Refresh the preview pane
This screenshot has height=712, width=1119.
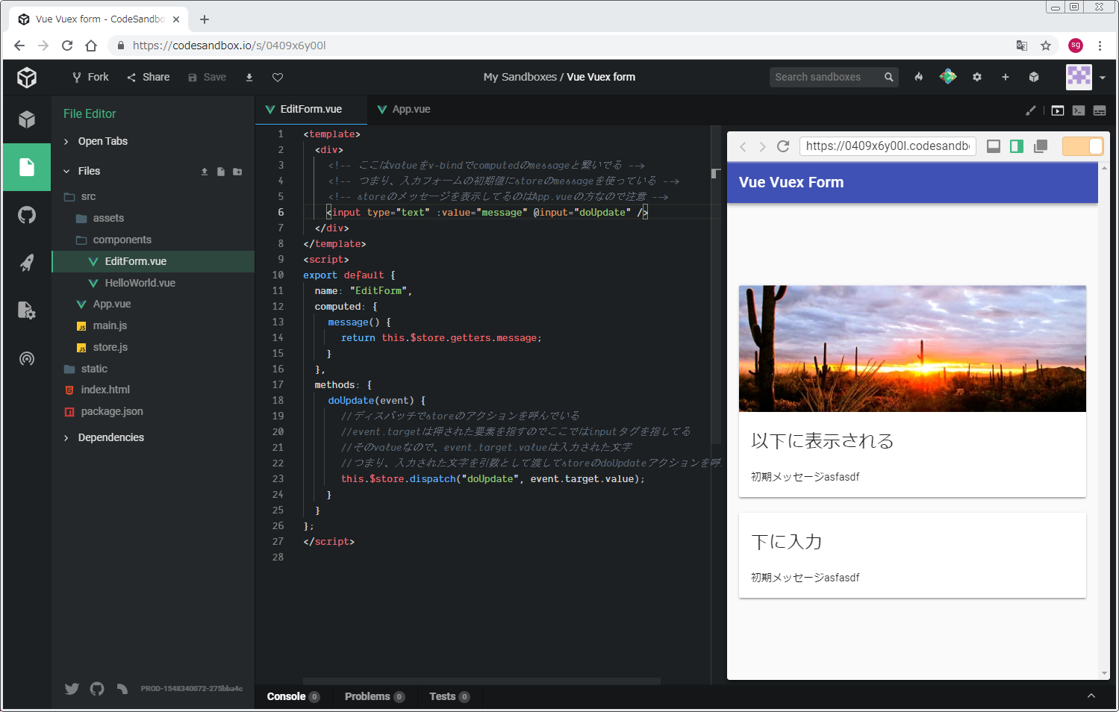click(x=783, y=146)
